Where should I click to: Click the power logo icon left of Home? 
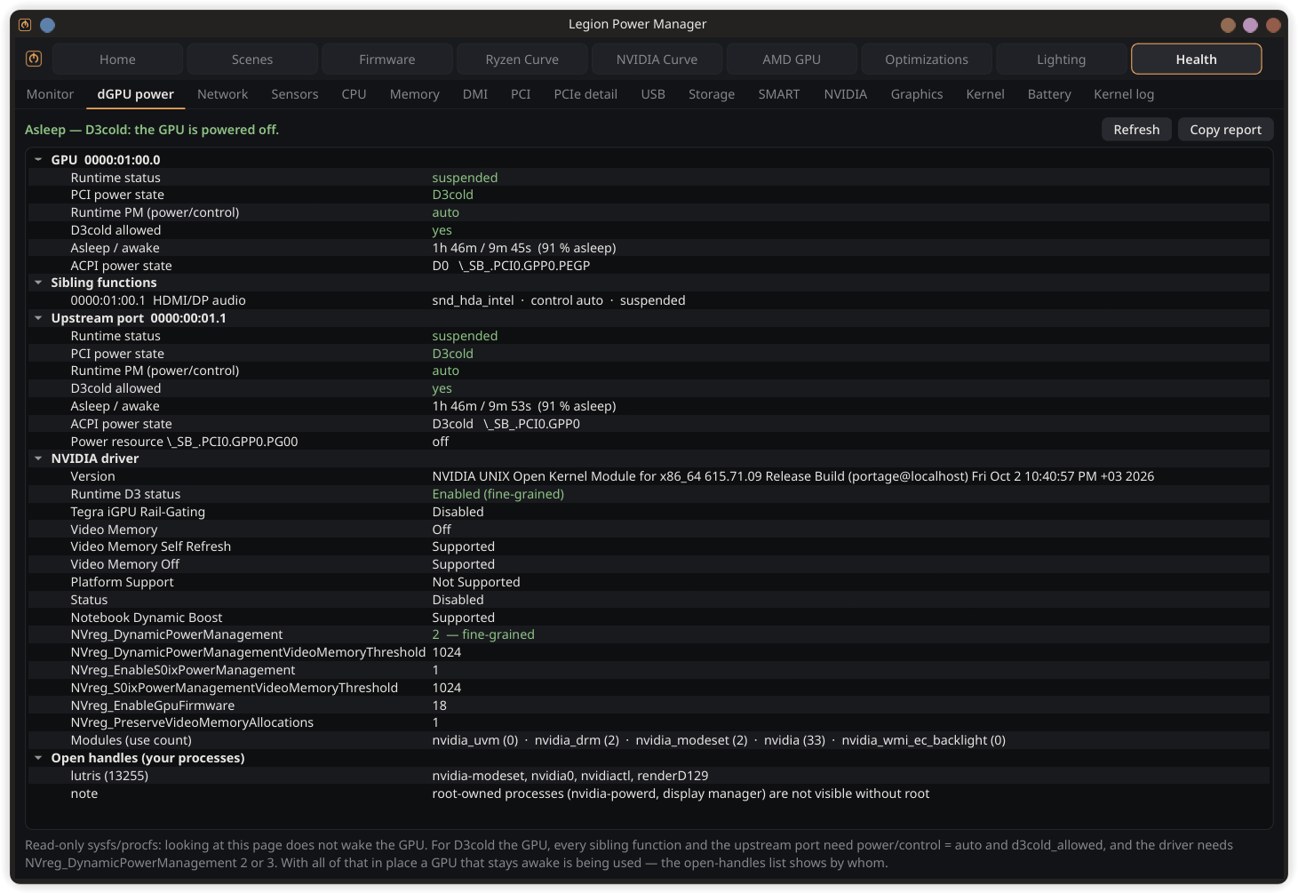tap(34, 59)
